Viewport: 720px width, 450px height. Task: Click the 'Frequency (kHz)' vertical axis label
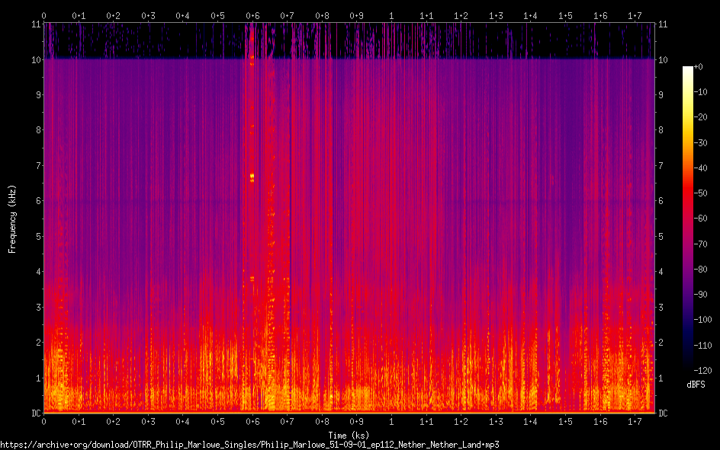pos(12,219)
